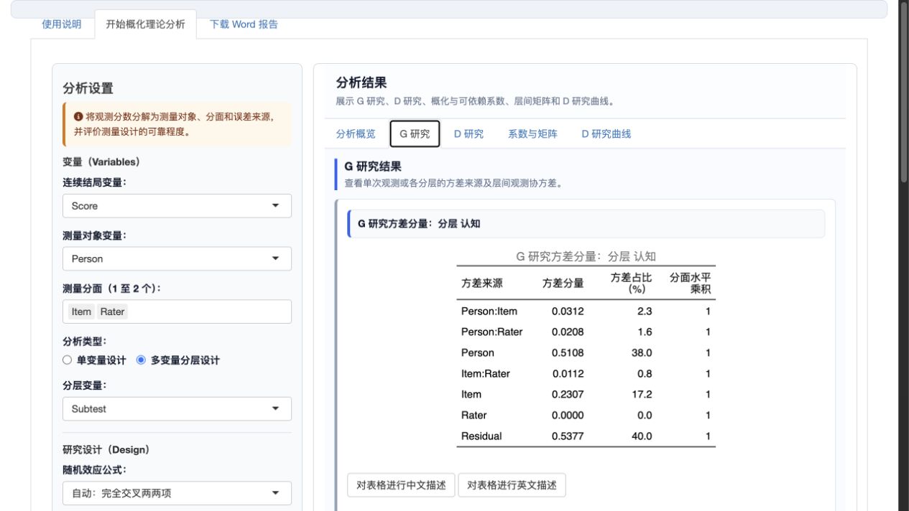Click the 对表格进行中文描述 button
Screen dimensions: 909x511
pyautogui.click(x=401, y=485)
